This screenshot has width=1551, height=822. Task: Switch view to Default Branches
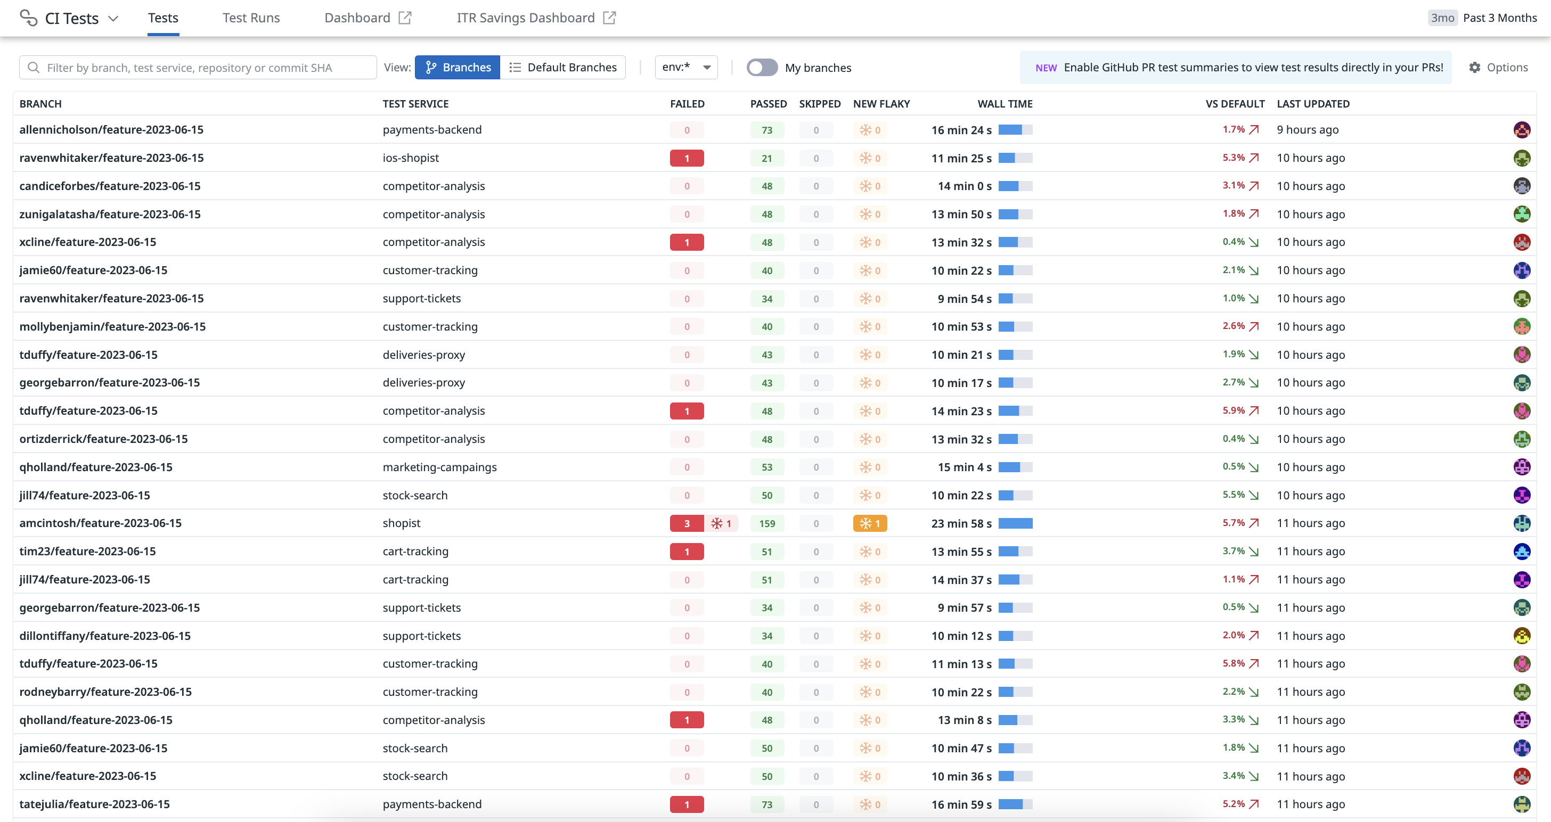click(x=563, y=68)
